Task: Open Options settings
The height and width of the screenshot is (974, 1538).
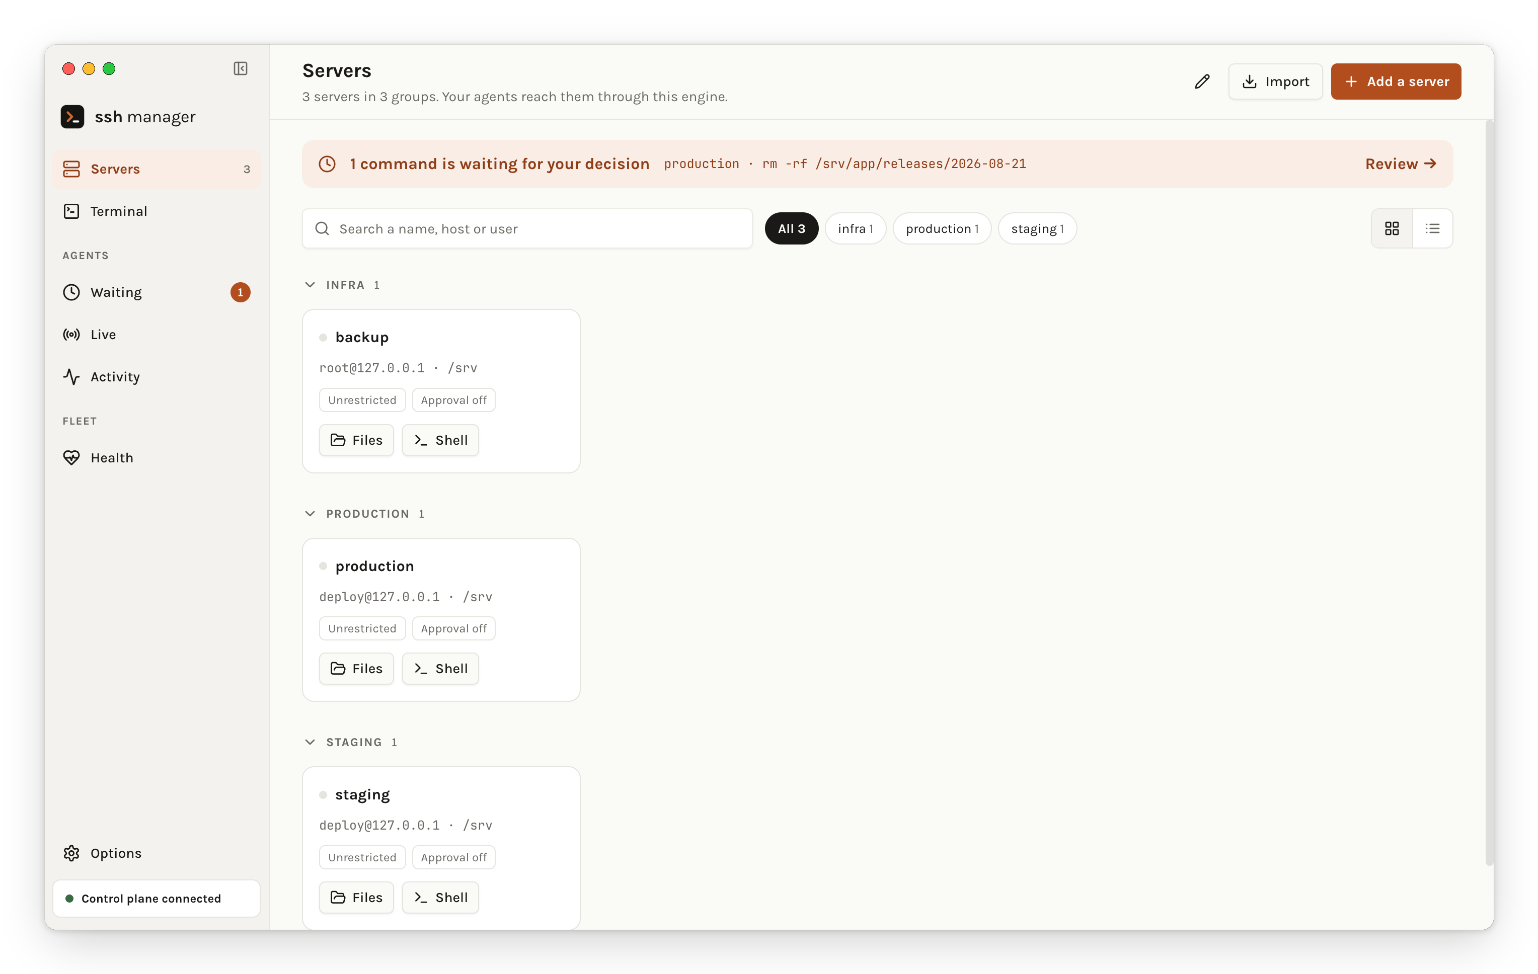Action: tap(157, 853)
